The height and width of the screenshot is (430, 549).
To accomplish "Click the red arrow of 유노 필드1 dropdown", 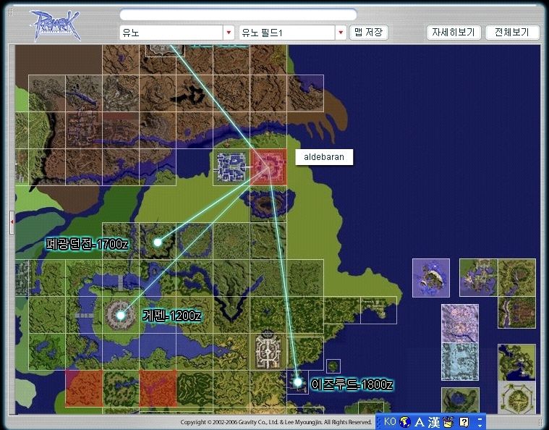I will pos(341,33).
